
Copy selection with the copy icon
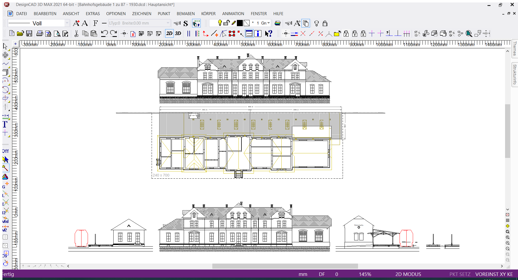tap(85, 33)
